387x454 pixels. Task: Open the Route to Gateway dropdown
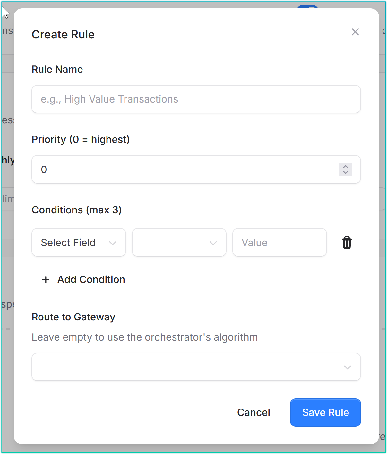click(196, 367)
